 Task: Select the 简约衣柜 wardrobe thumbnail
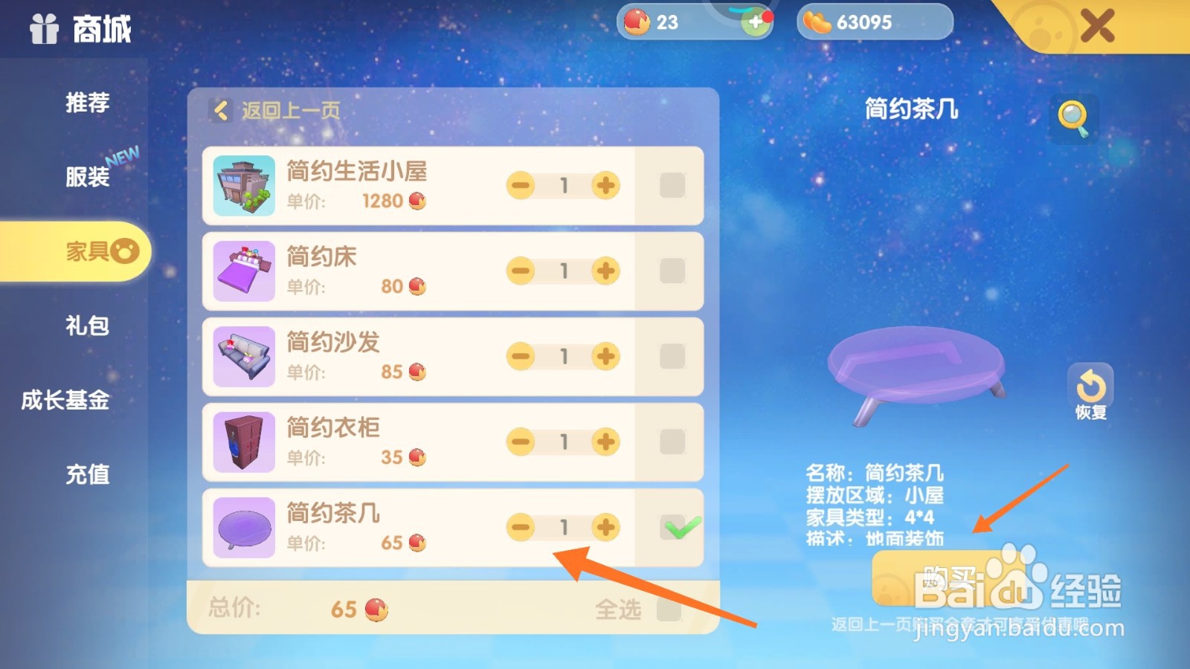(244, 442)
